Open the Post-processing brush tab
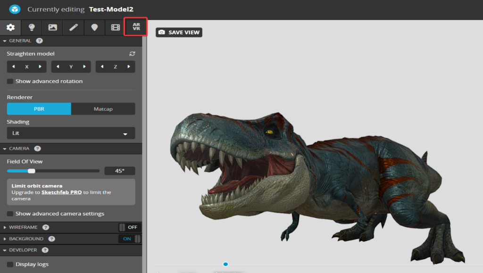This screenshot has width=483, height=273. point(73,27)
